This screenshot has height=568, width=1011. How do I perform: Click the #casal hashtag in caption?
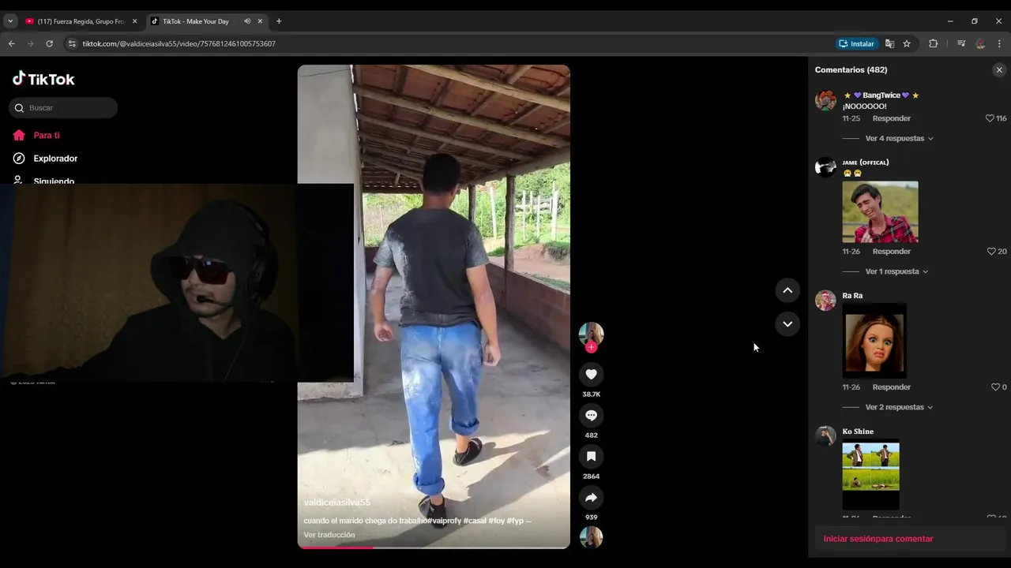(474, 521)
